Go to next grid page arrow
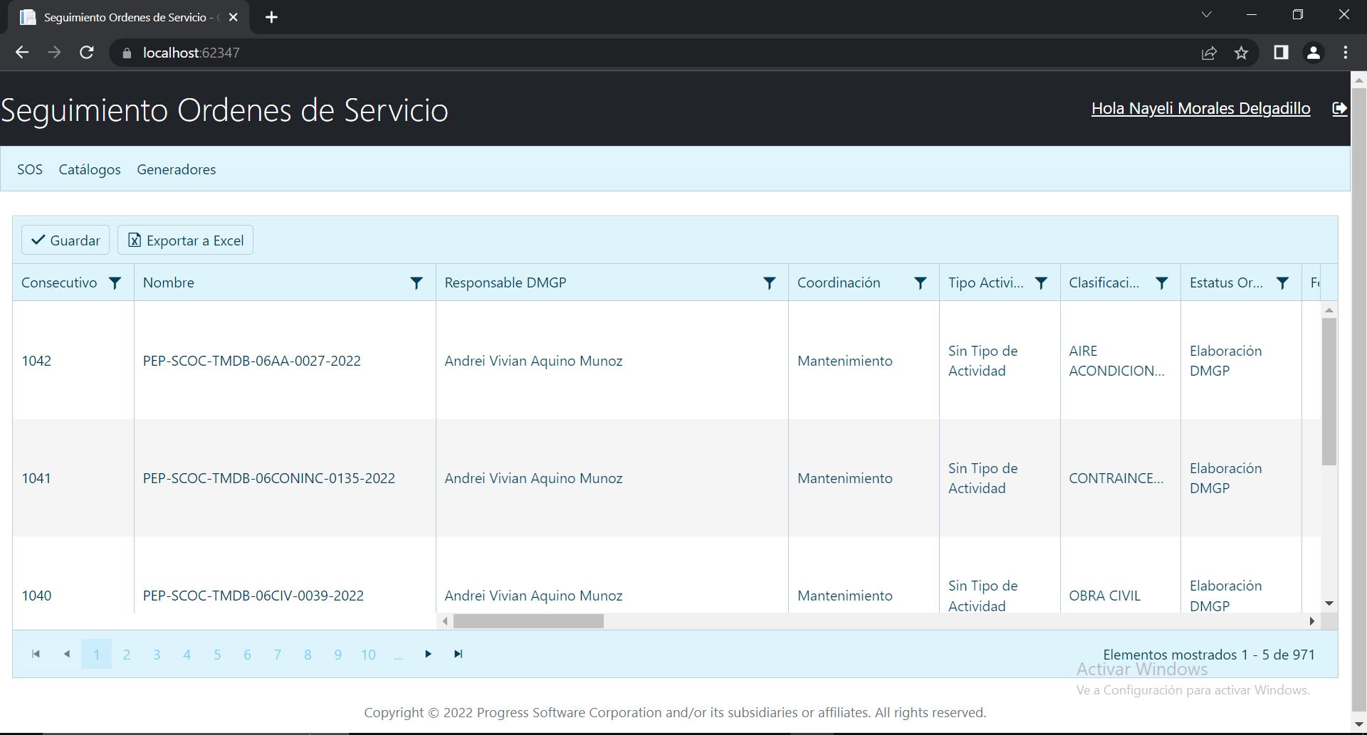This screenshot has height=735, width=1367. tap(428, 654)
